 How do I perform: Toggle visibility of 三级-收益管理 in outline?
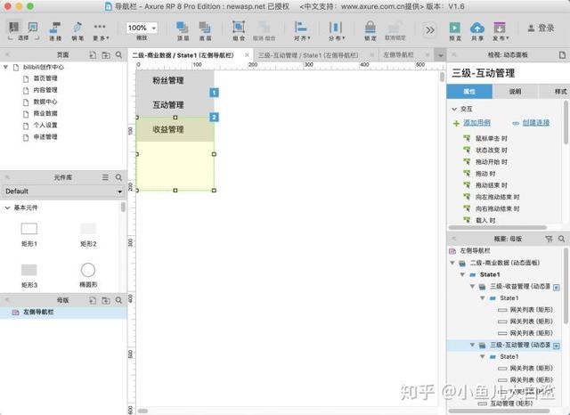pyautogui.click(x=556, y=287)
